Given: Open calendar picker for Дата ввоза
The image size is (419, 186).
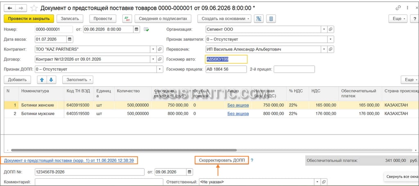Looking at the screenshot, I should tap(70, 39).
